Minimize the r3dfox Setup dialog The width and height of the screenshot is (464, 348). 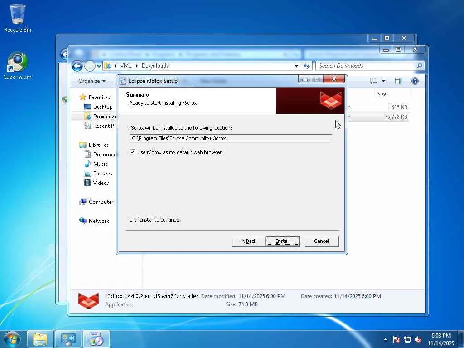pos(305,79)
